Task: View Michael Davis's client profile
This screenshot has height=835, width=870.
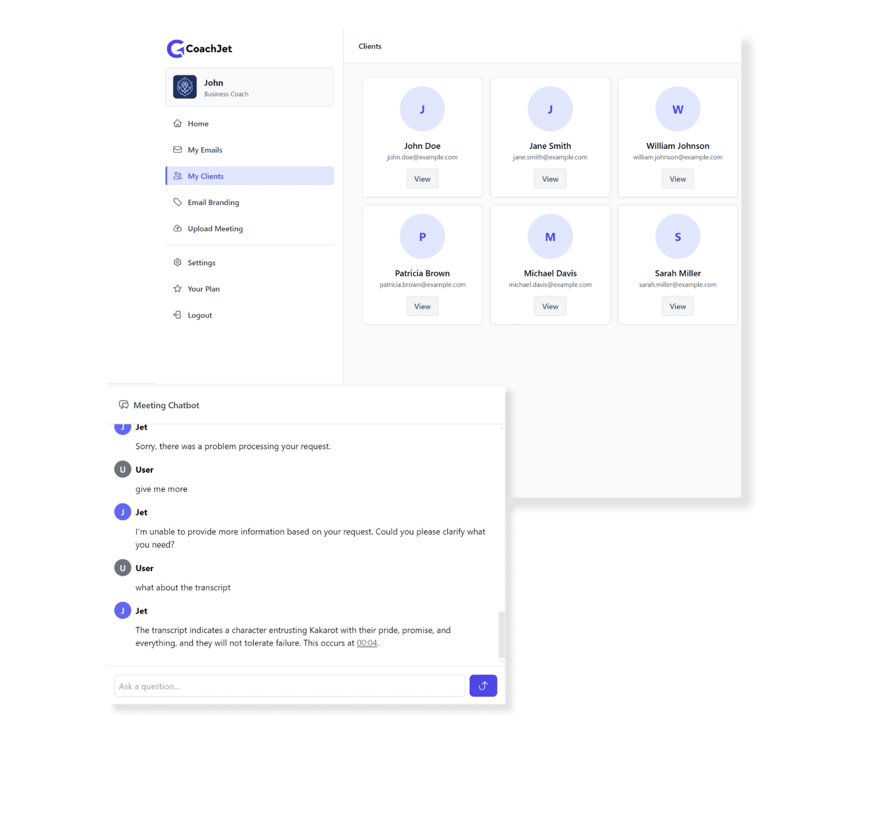Action: (x=550, y=306)
